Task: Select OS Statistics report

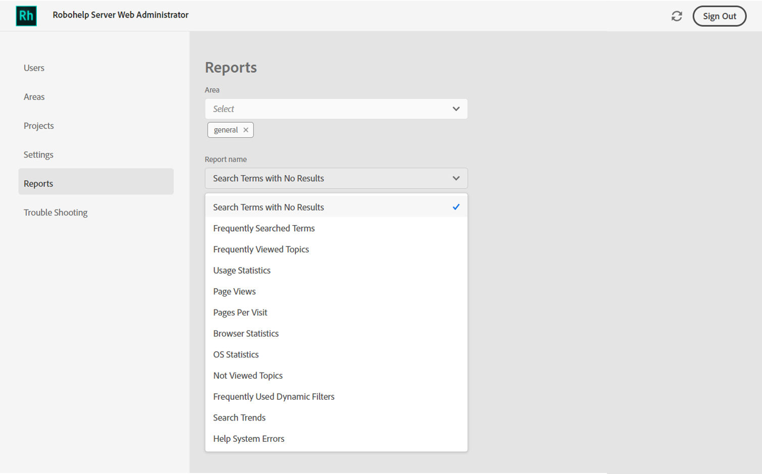Action: click(x=336, y=354)
